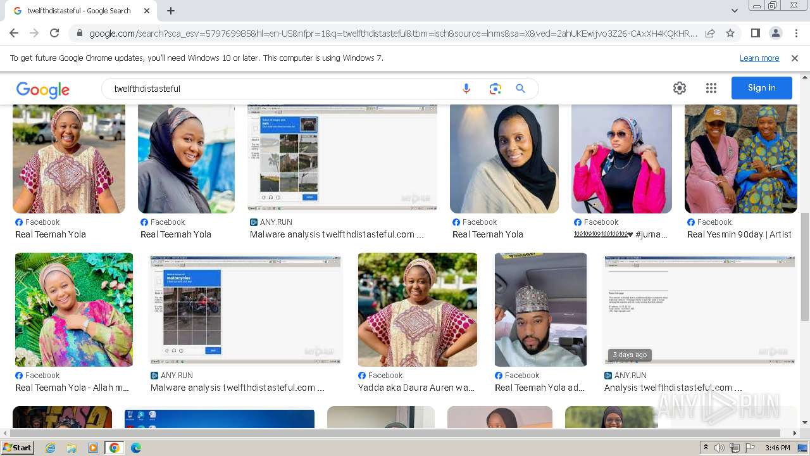Click Facebook source above 'Real Yesmin 90day'
This screenshot has width=810, height=456.
(709, 222)
